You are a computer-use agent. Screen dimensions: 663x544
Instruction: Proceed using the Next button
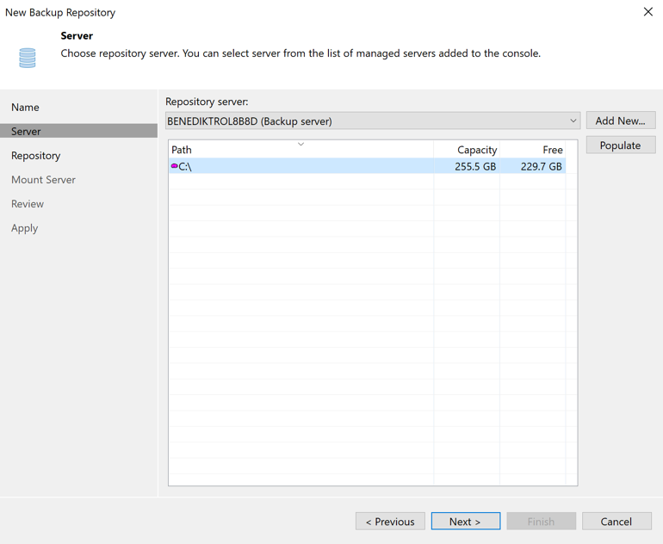pos(465,522)
